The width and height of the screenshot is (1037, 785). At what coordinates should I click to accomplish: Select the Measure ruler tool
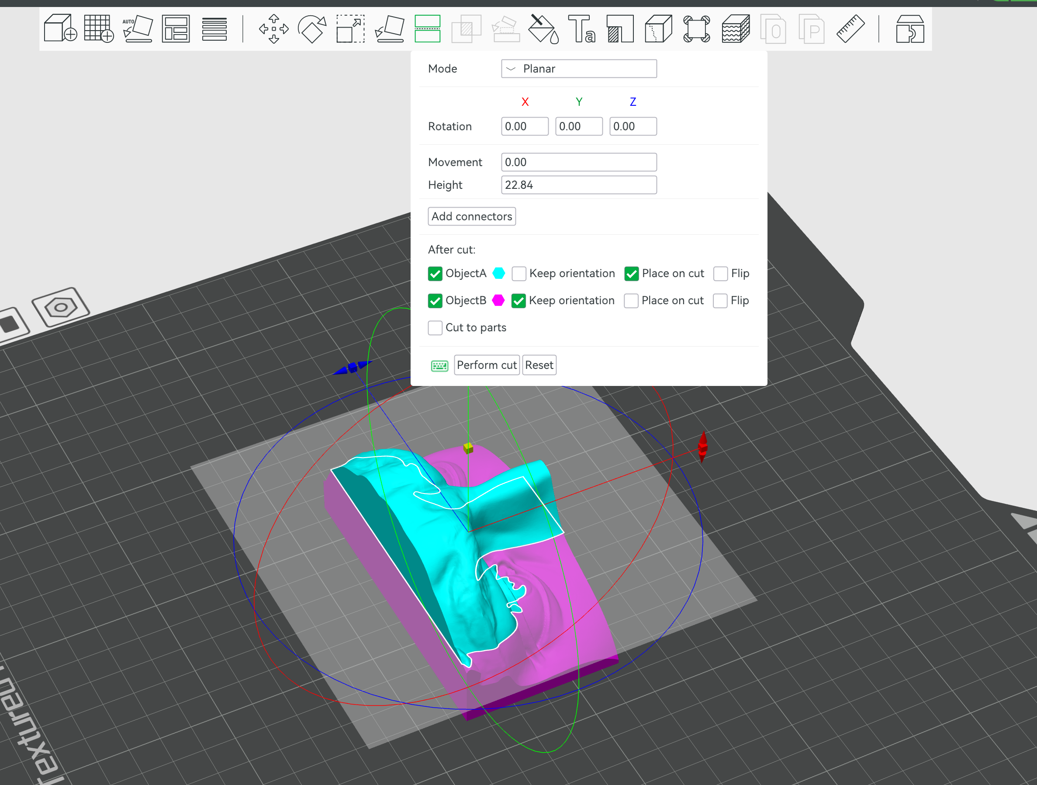850,28
